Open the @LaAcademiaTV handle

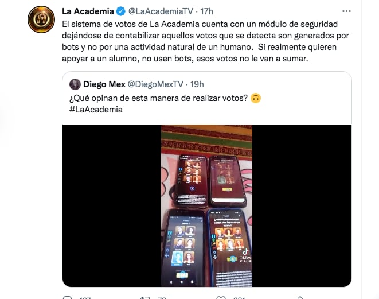161,11
